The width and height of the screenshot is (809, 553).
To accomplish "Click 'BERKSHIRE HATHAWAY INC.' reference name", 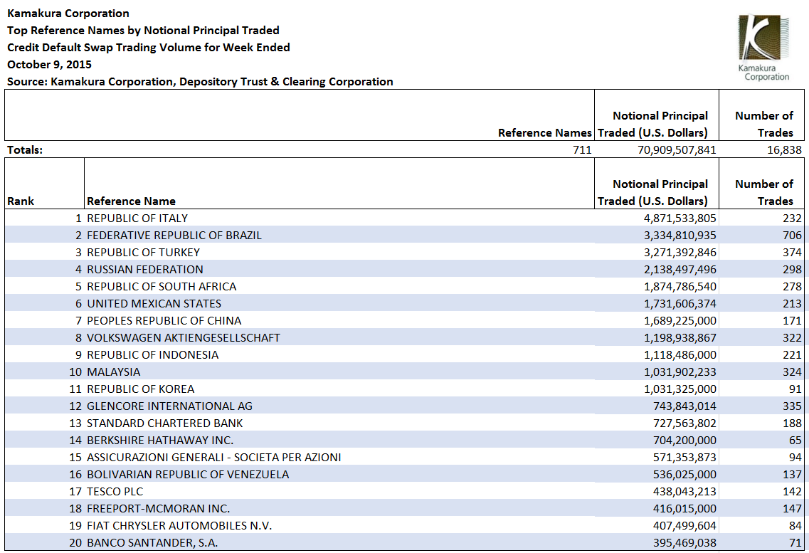I will coord(160,440).
